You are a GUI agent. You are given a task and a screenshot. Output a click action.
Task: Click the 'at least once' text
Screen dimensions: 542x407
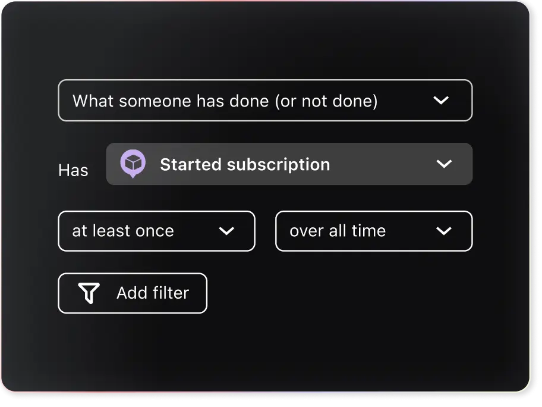click(123, 231)
